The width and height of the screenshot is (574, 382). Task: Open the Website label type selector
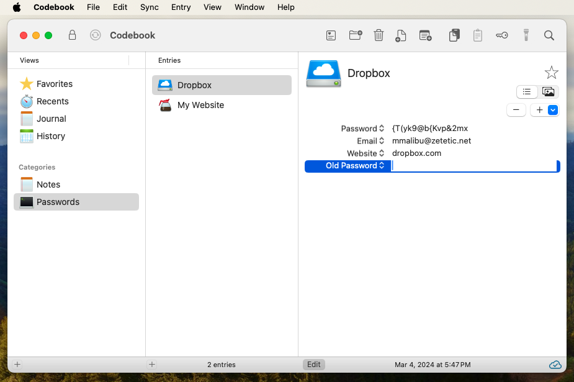(x=365, y=153)
